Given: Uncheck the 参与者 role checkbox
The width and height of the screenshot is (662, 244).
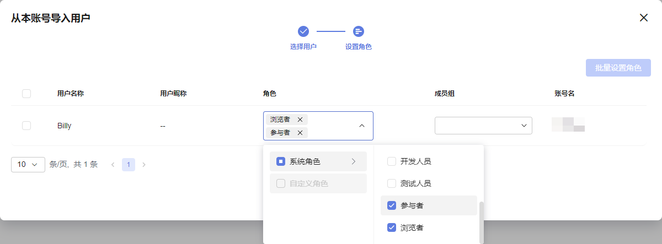Looking at the screenshot, I should [392, 205].
